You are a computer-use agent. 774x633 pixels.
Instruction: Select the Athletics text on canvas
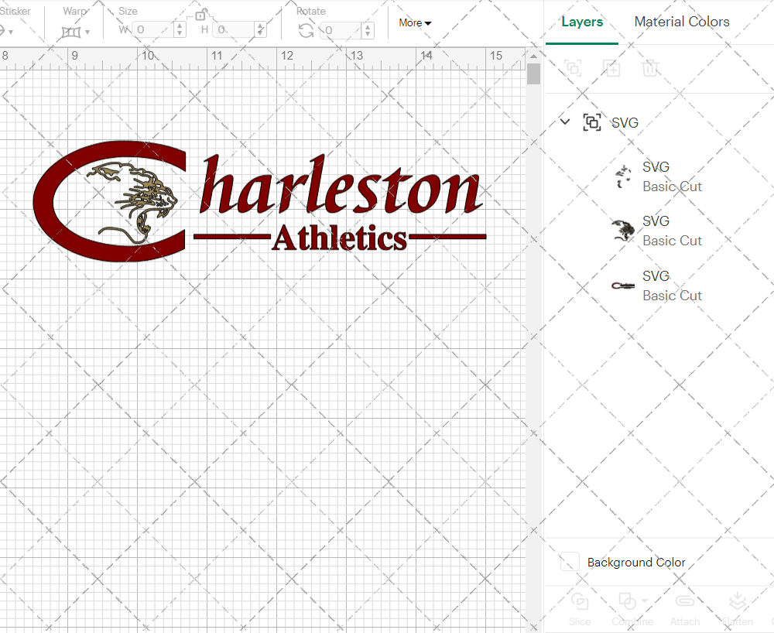pyautogui.click(x=340, y=238)
